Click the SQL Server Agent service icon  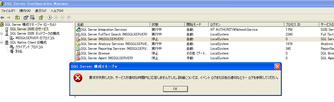78,58
